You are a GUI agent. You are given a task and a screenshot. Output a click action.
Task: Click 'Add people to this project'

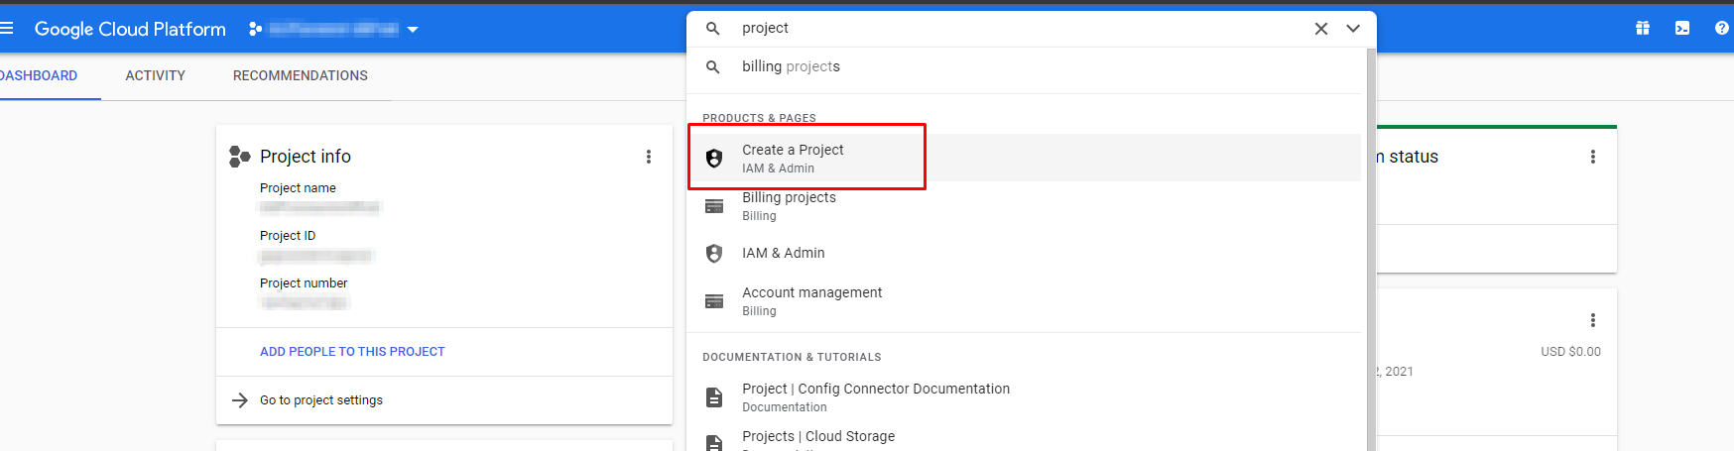coord(352,352)
